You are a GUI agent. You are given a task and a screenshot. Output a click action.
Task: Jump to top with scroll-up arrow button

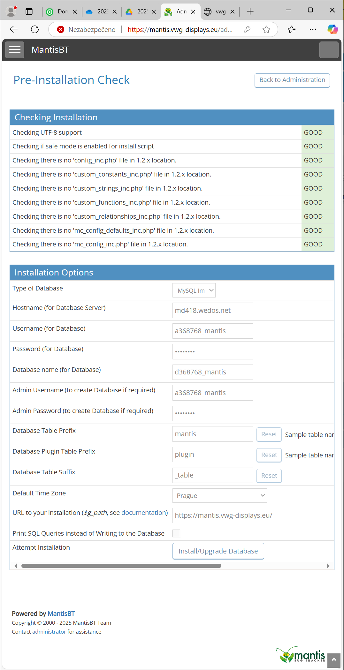tap(334, 659)
